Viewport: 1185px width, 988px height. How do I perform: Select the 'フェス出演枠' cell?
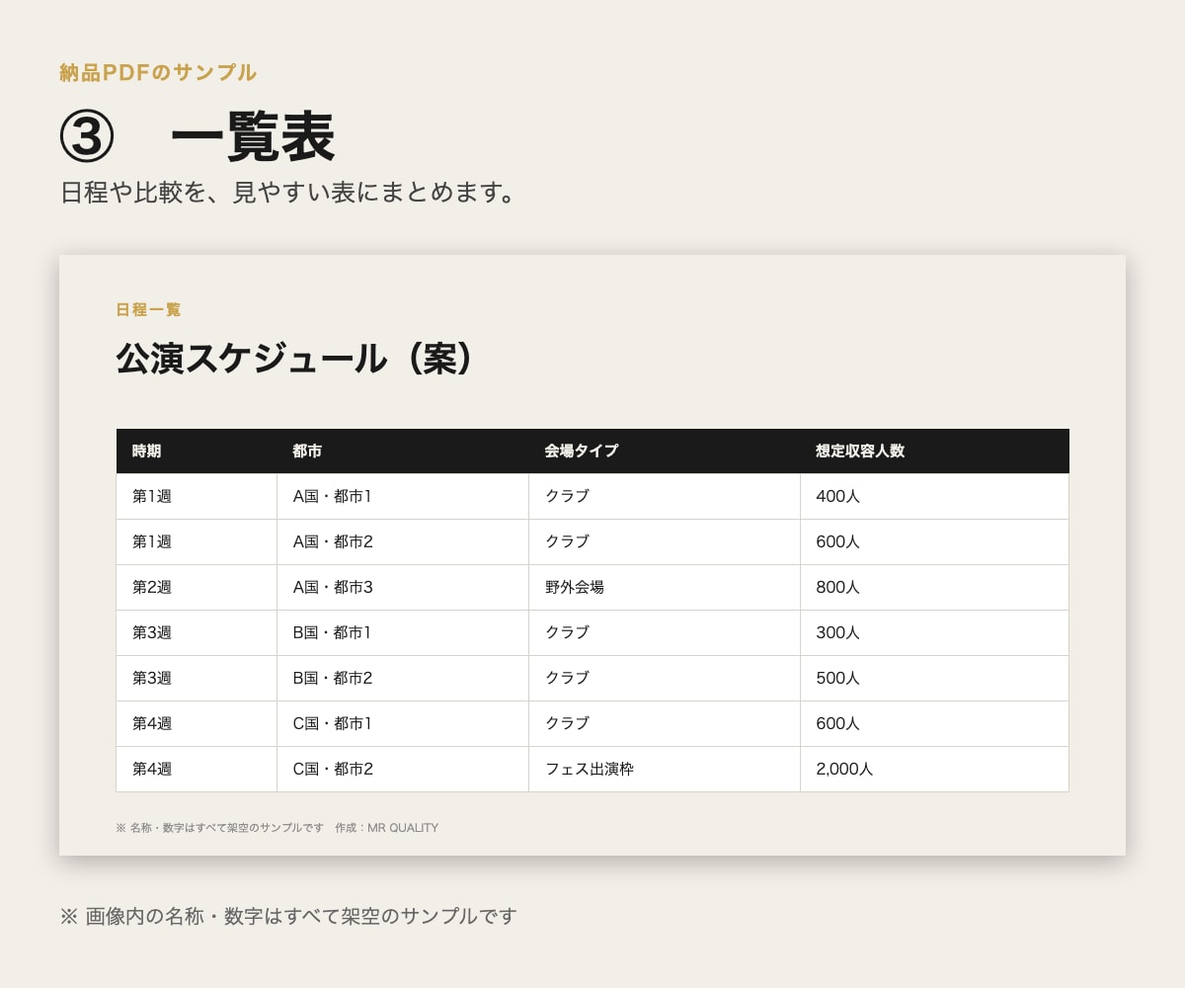point(665,769)
